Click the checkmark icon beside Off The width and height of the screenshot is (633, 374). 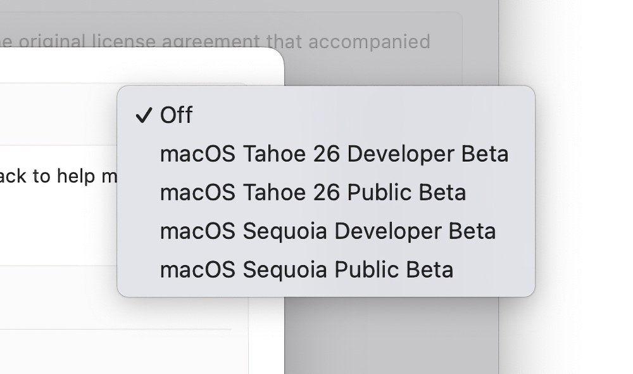click(144, 115)
